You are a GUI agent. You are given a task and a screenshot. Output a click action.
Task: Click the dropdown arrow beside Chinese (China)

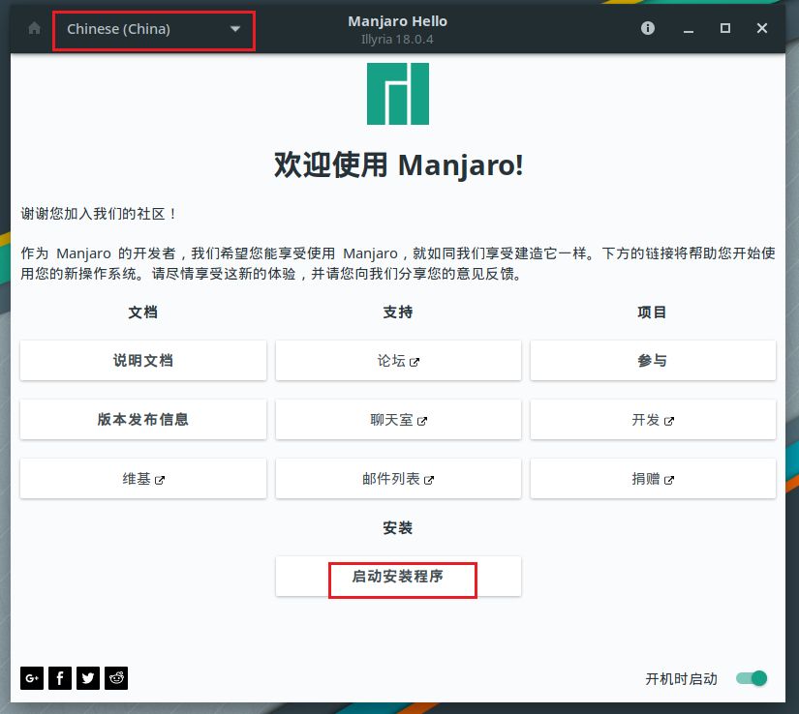coord(234,30)
